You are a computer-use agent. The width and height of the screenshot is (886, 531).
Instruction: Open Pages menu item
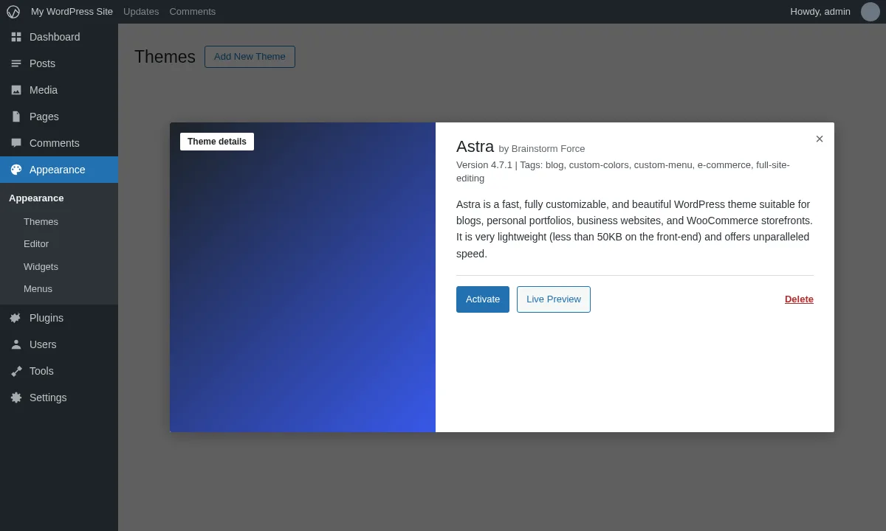[x=59, y=117]
